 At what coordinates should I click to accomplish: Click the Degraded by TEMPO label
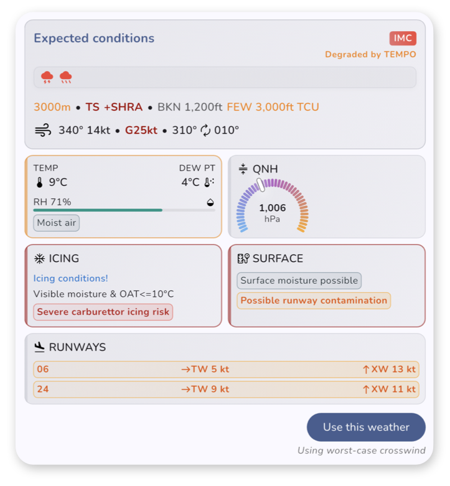pos(370,55)
